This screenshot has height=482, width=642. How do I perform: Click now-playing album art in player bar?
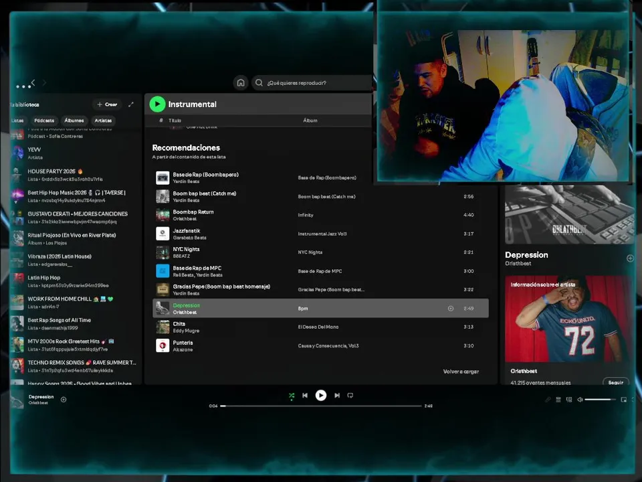(17, 400)
